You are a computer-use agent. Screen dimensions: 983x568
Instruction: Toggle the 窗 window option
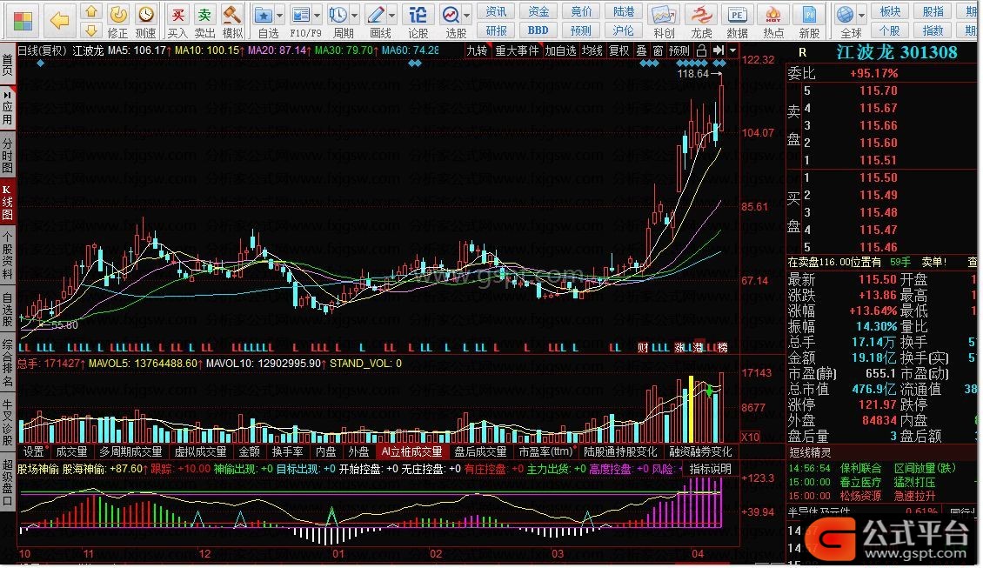pyautogui.click(x=658, y=50)
